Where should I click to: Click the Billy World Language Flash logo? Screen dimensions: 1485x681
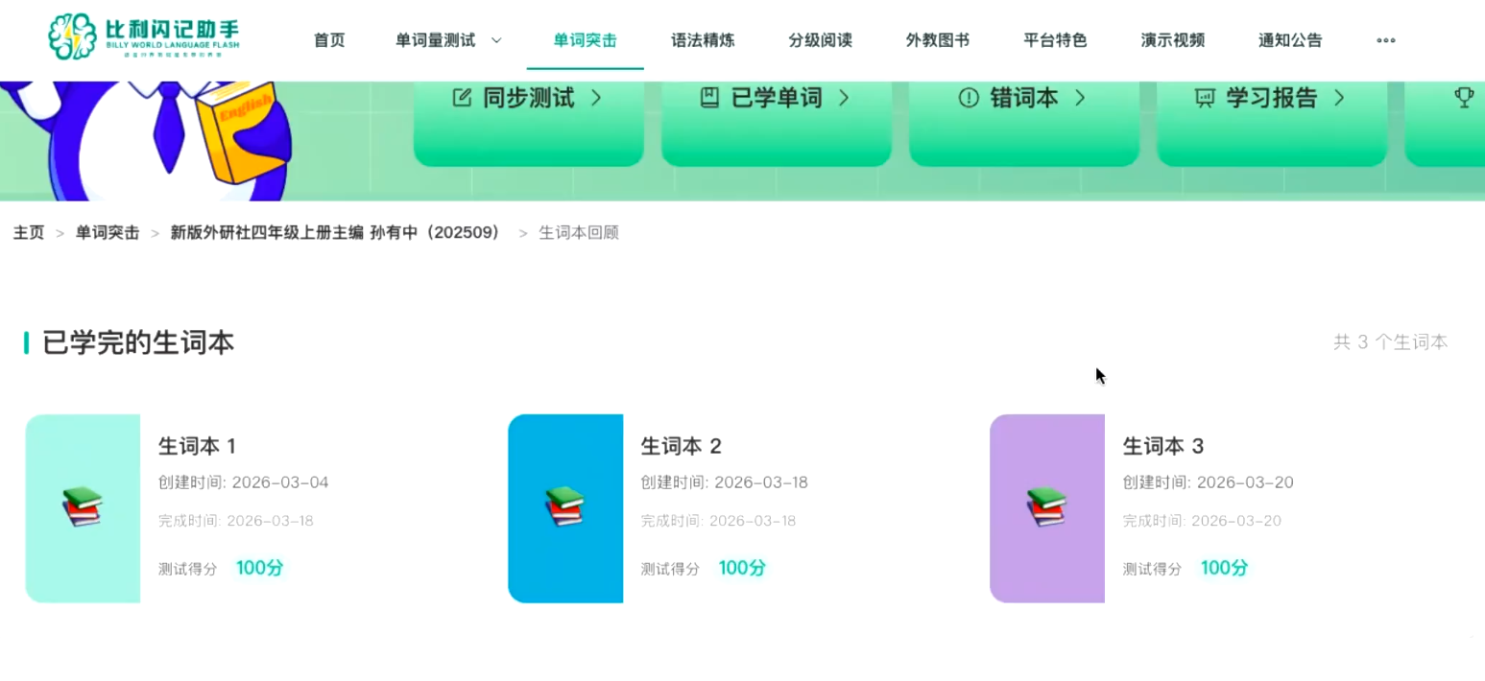click(144, 37)
